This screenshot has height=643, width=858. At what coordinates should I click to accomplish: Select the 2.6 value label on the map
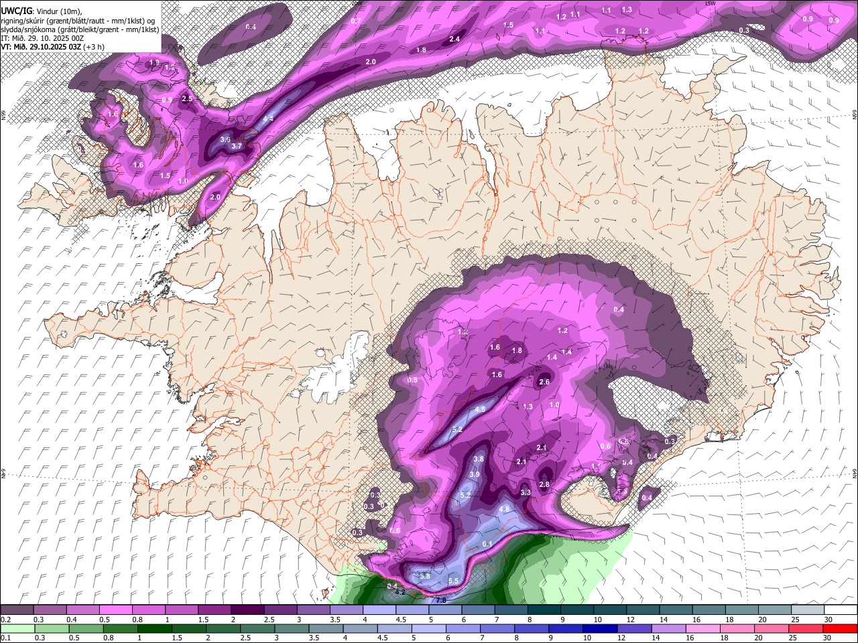pos(544,382)
